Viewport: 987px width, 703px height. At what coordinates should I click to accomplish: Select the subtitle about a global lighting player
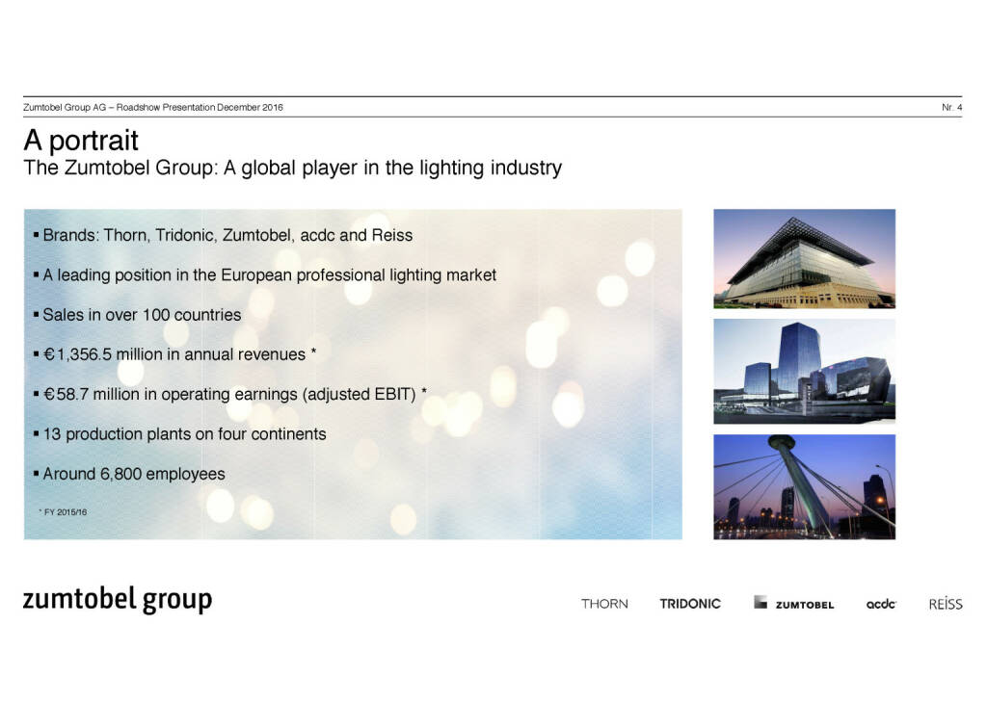pos(292,169)
